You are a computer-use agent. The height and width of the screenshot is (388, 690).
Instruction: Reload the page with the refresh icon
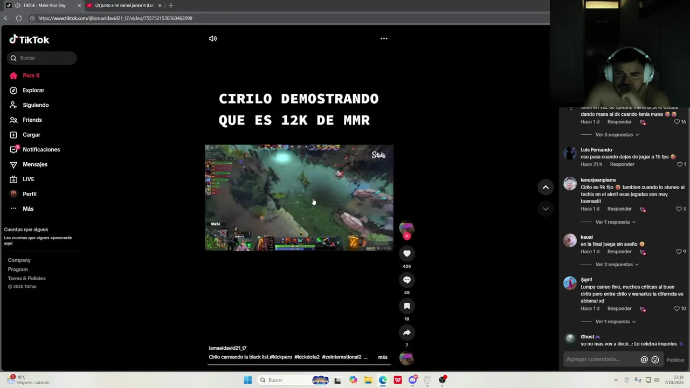coord(19,18)
